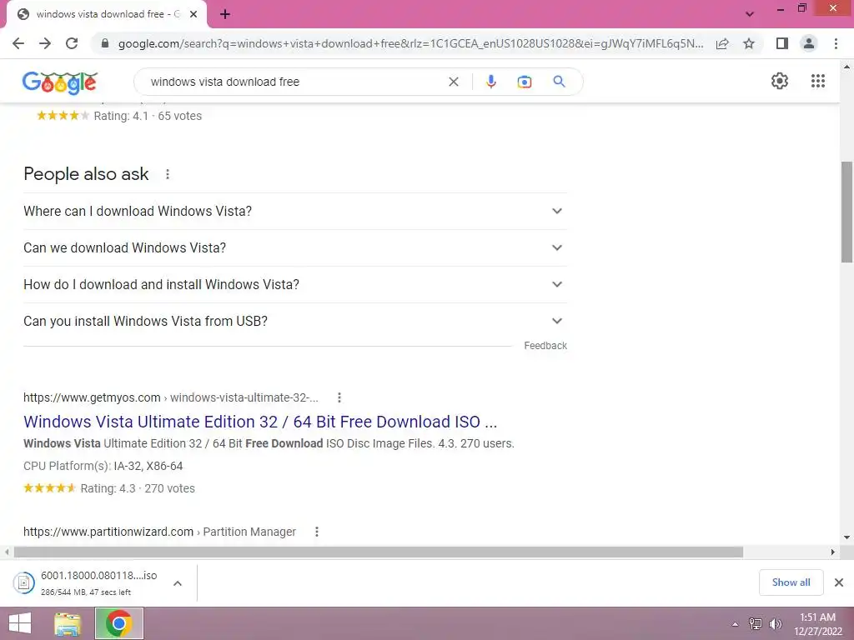The width and height of the screenshot is (854, 640).
Task: Expand 'Can you install Windows Vista from USB?'
Action: pos(295,321)
